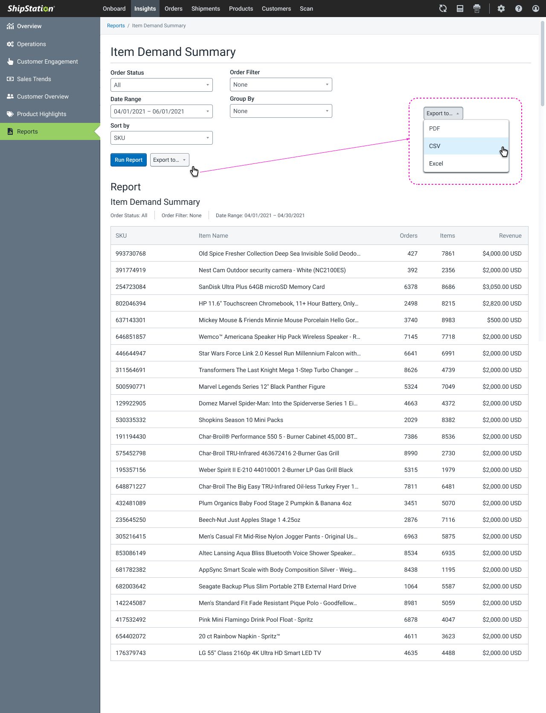Click the Overview chart icon in sidebar
546x713 pixels.
[x=10, y=26]
